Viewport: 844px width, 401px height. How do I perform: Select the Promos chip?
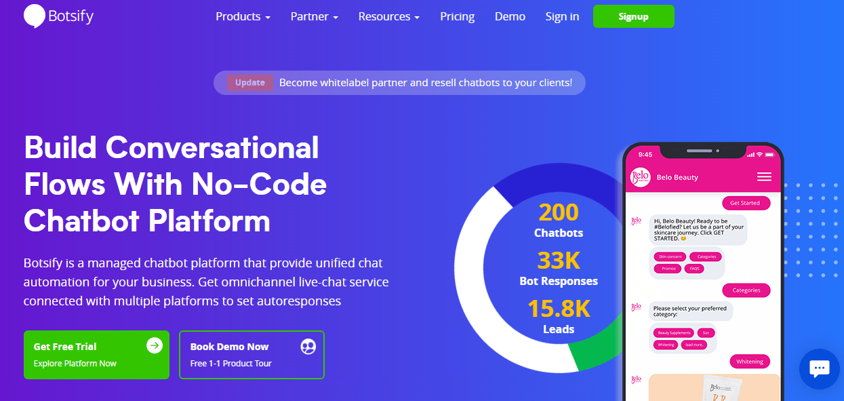coord(666,269)
